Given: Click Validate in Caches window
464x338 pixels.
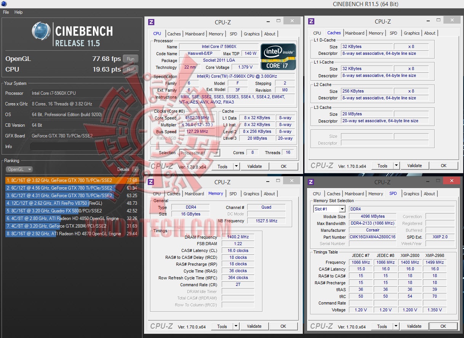Looking at the screenshot, I should coord(414,166).
